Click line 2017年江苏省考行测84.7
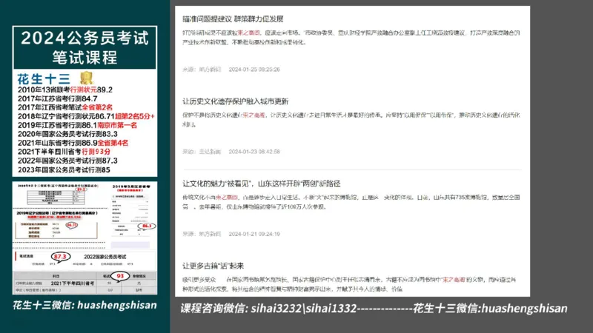Viewport: 593px width, 333px height. pyautogui.click(x=58, y=98)
